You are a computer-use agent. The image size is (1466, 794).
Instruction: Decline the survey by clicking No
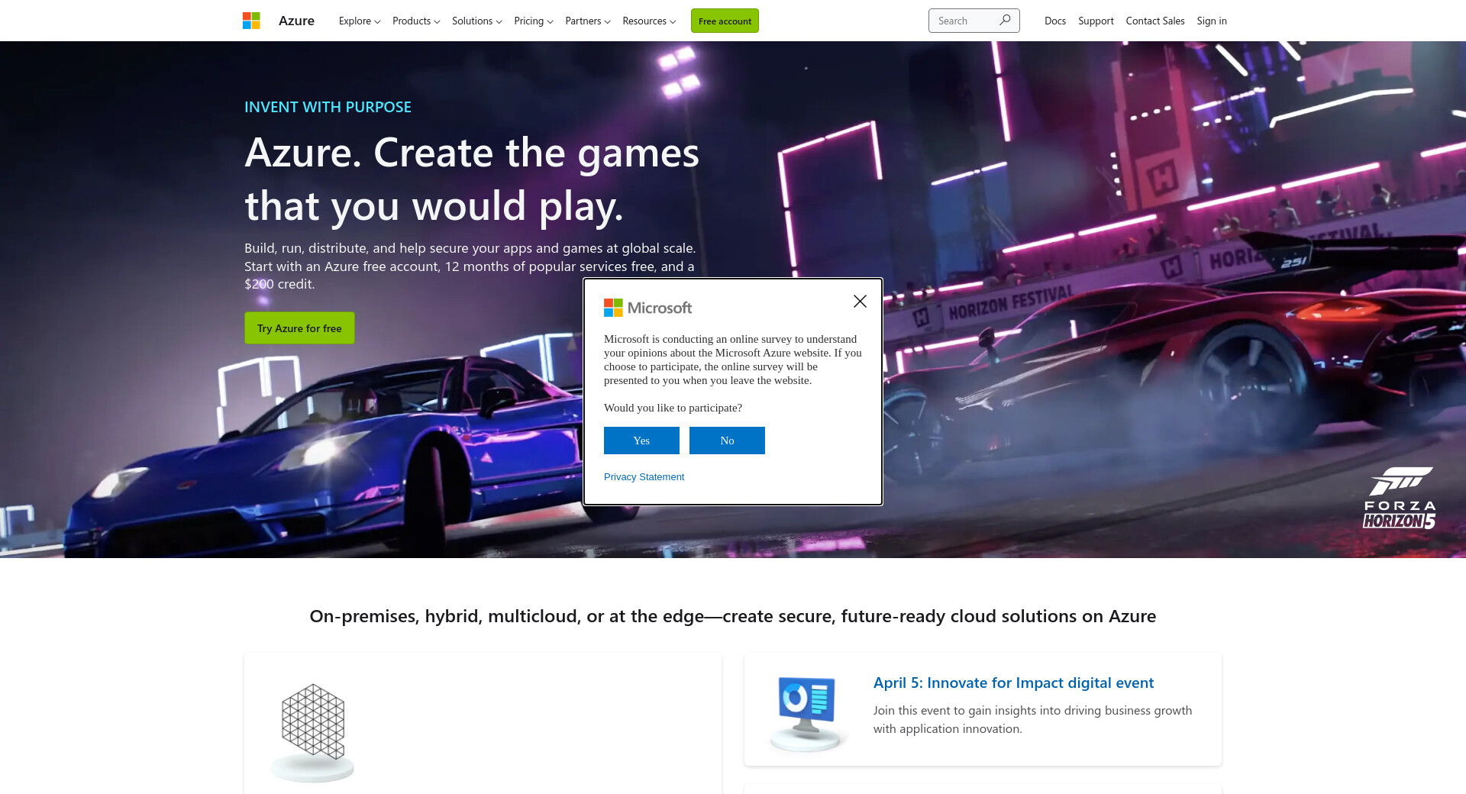(x=727, y=441)
